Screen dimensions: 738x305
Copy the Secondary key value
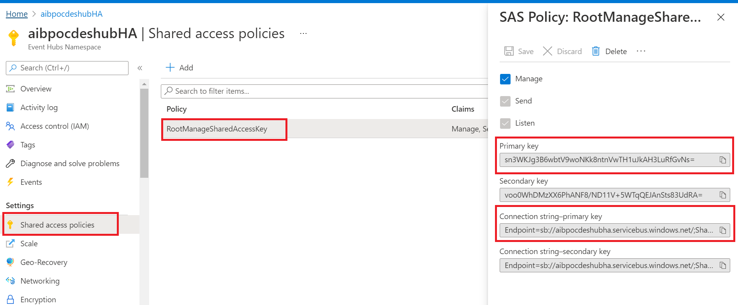tap(722, 195)
